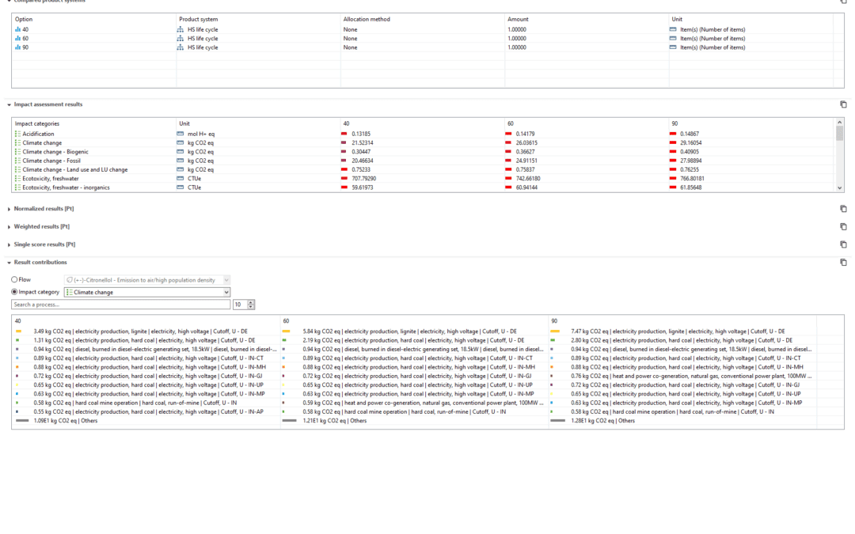The height and width of the screenshot is (534, 855).
Task: Click product system icon in the option 60 row
Action: [x=180, y=39]
